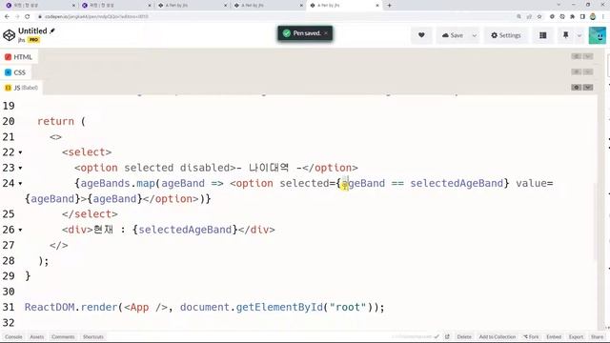
Task: Delete this pen
Action: pyautogui.click(x=464, y=336)
